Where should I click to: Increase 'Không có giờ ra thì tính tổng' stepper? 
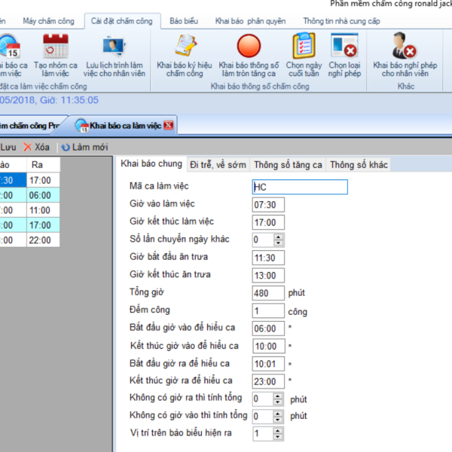[x=279, y=395]
